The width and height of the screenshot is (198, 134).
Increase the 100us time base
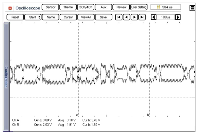[178, 17]
